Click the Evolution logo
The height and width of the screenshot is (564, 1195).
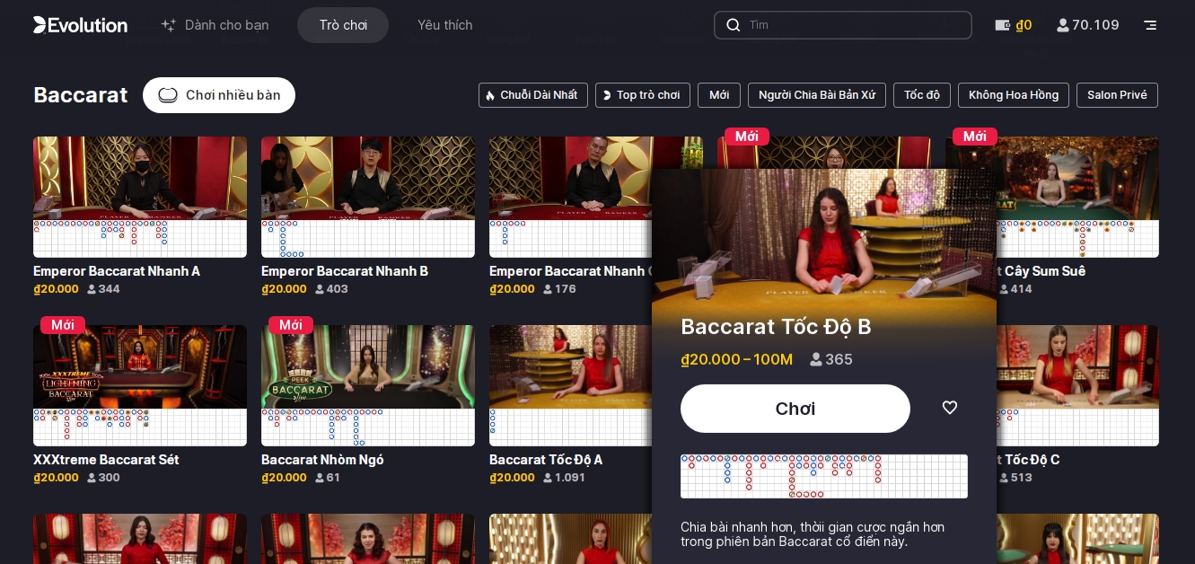80,25
